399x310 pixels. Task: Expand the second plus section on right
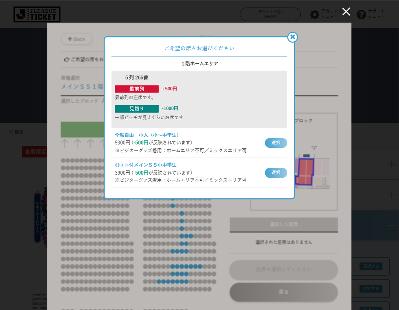[x=391, y=195]
